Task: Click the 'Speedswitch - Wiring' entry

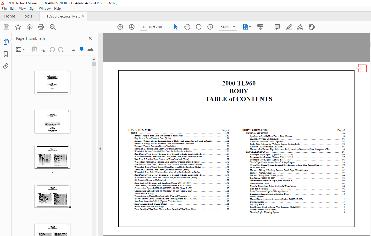Action: 144,193
